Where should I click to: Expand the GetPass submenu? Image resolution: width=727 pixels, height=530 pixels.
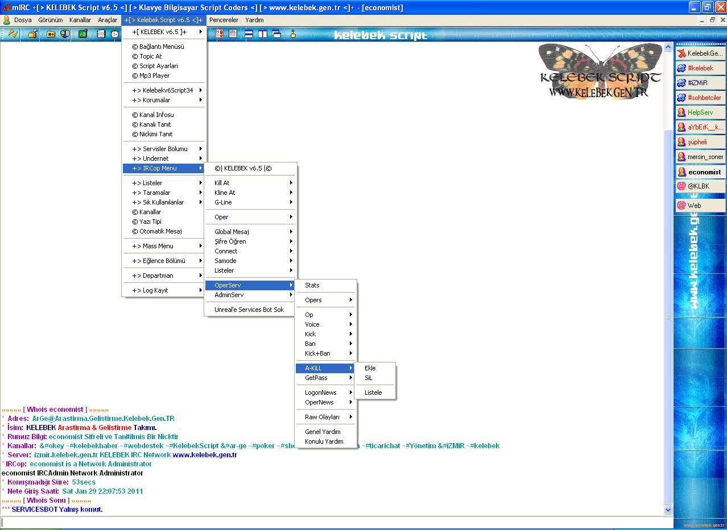(326, 378)
